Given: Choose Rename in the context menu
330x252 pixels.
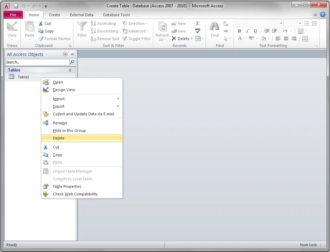Looking at the screenshot, I should click(82, 123).
